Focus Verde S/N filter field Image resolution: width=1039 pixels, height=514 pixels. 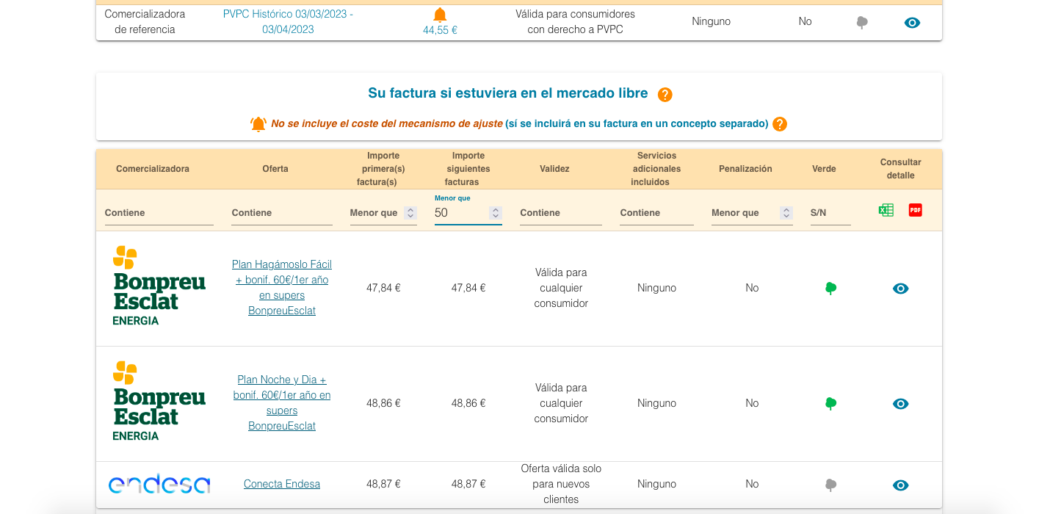click(830, 213)
